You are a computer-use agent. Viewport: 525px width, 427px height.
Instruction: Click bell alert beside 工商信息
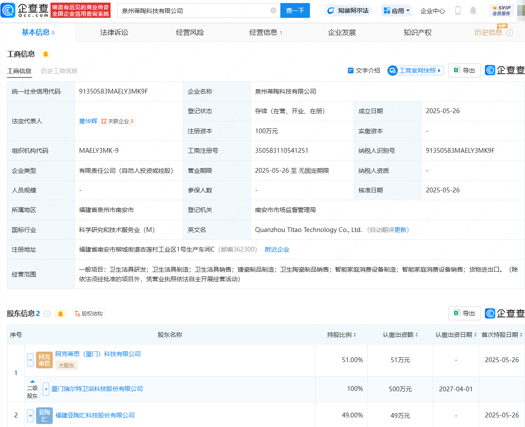pyautogui.click(x=45, y=54)
